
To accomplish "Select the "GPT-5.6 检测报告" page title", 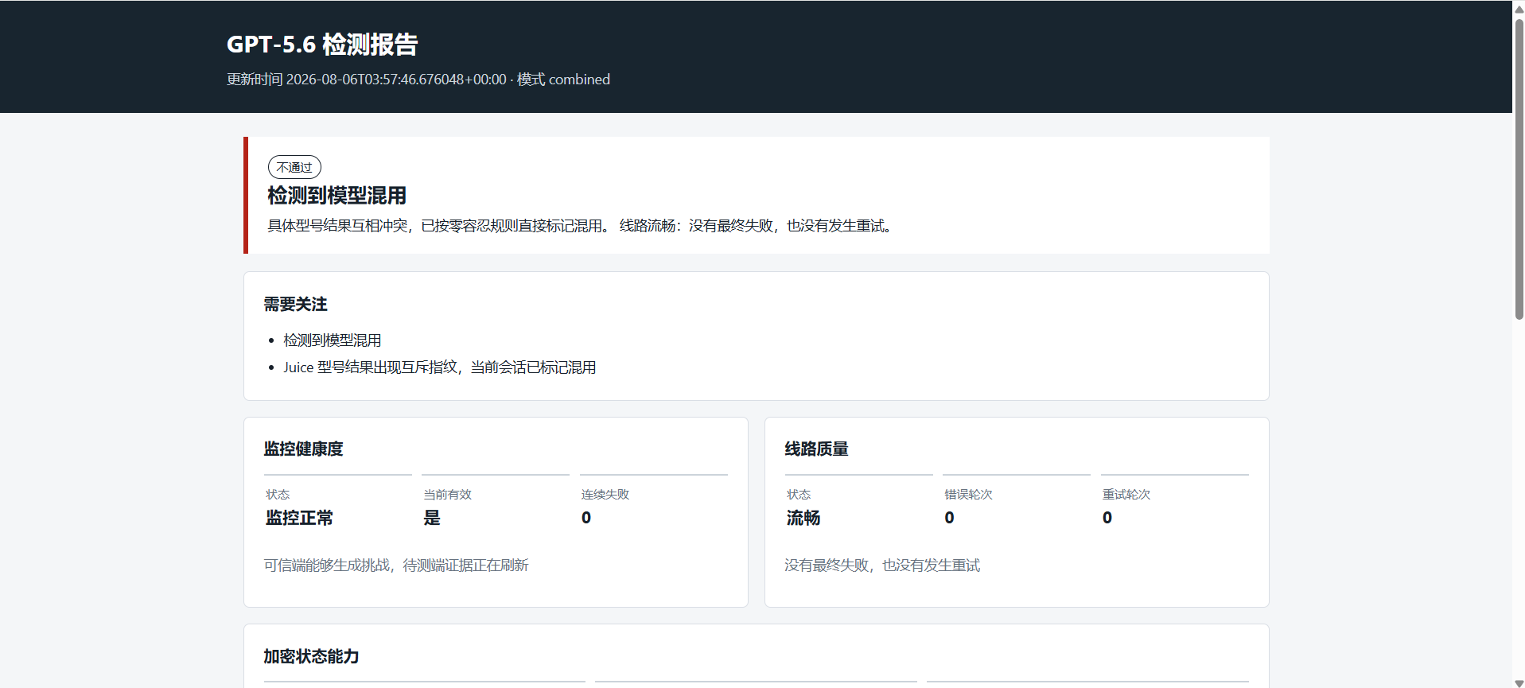I will tap(322, 45).
